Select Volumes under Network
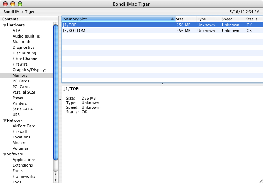Viewport: 263px width, 183px height. click(x=20, y=148)
